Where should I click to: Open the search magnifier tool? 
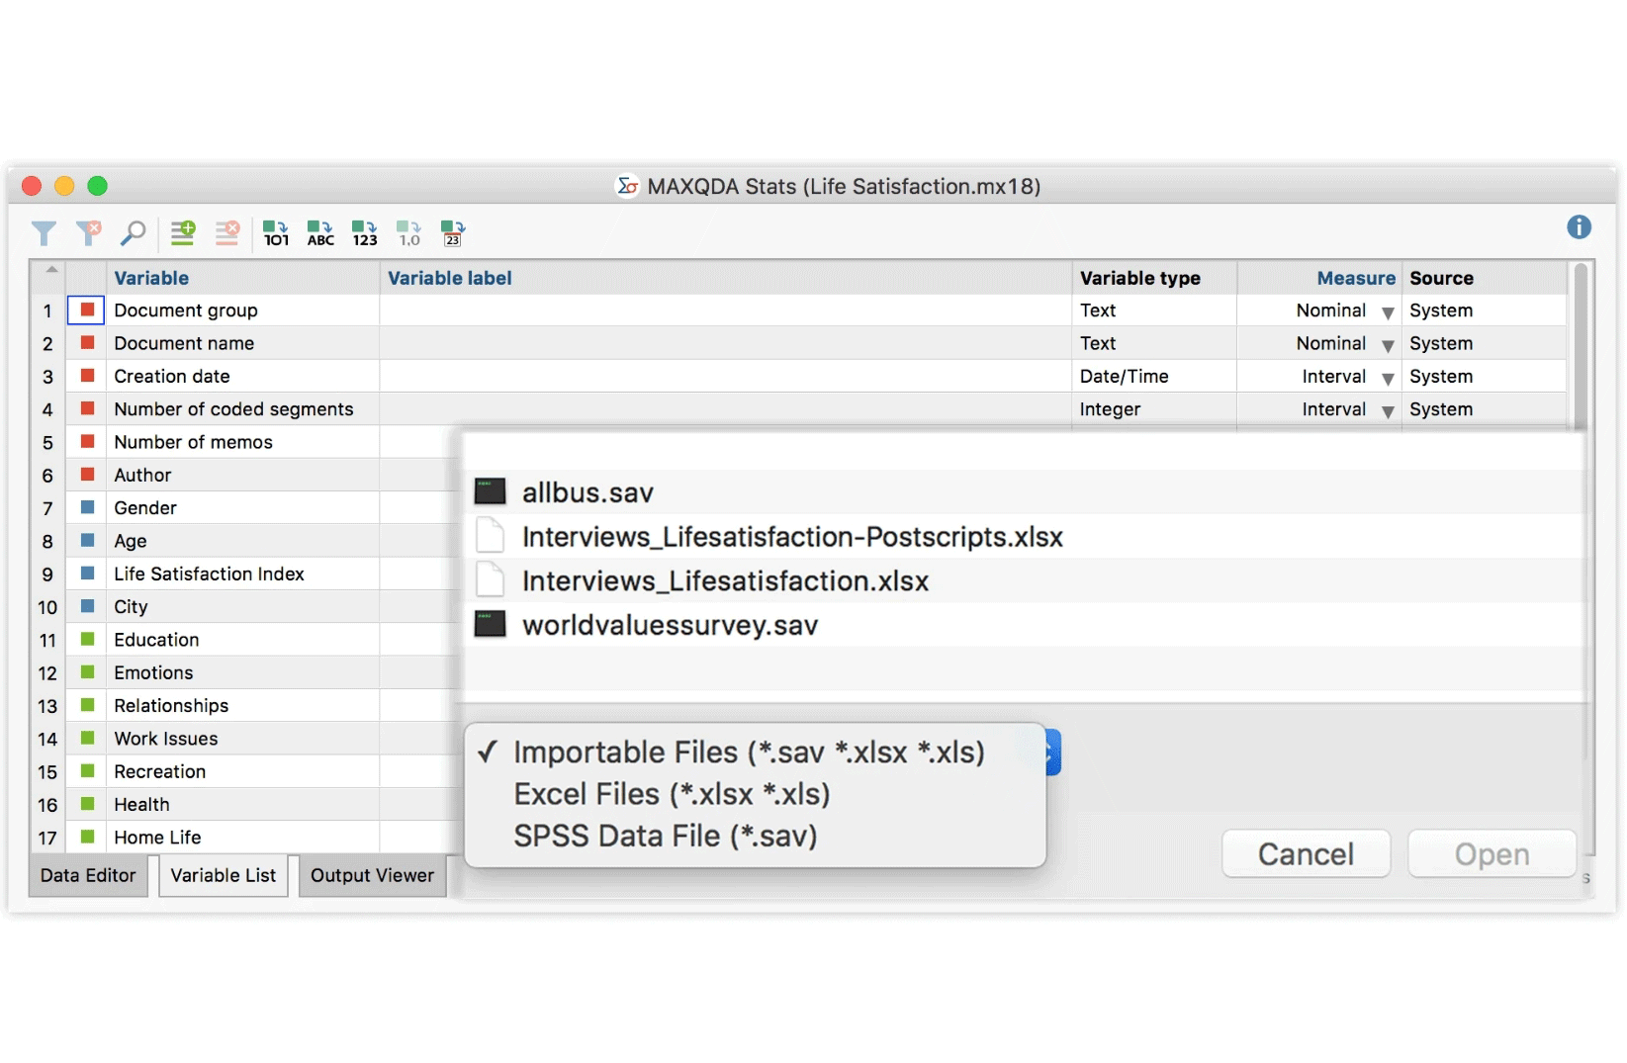coord(133,233)
